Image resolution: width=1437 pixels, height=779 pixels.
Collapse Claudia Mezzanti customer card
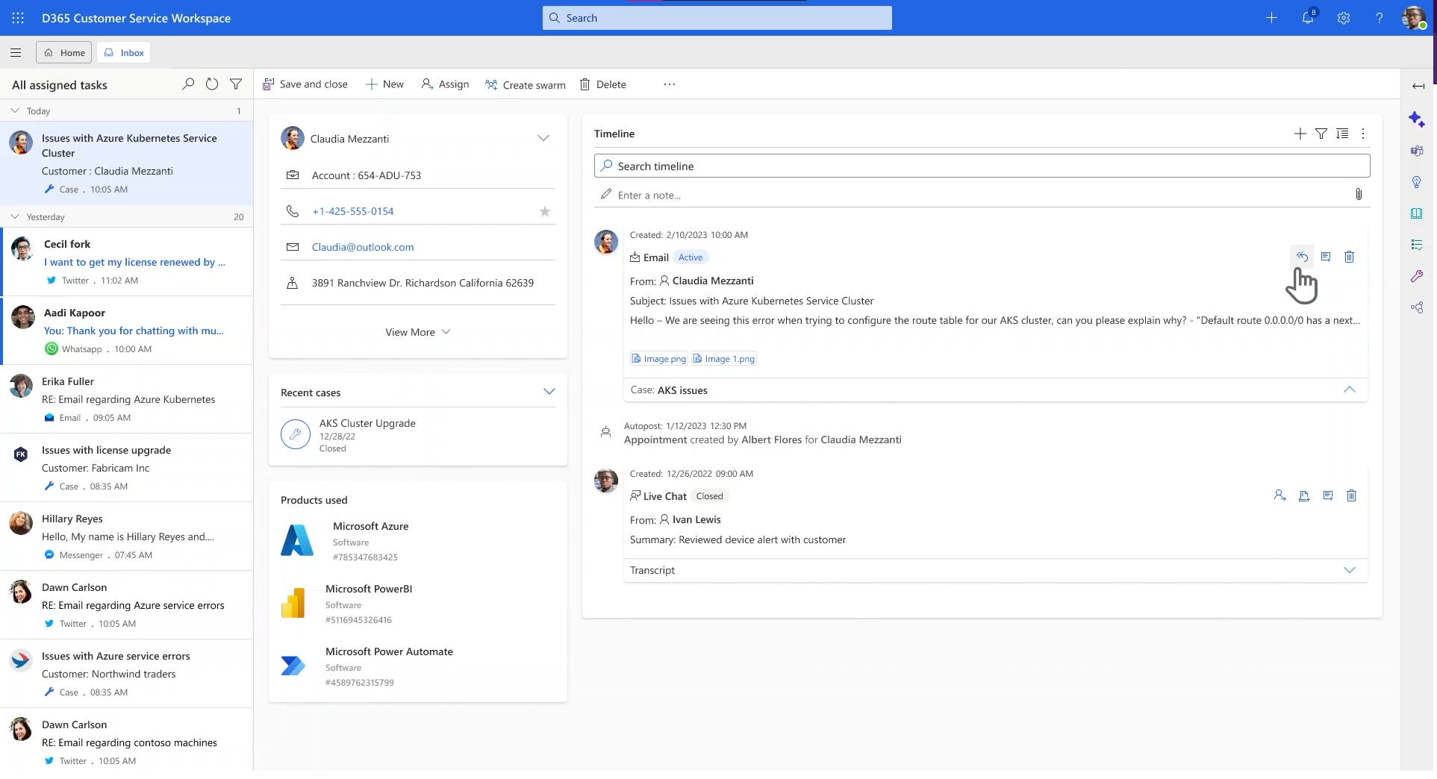pyautogui.click(x=543, y=138)
